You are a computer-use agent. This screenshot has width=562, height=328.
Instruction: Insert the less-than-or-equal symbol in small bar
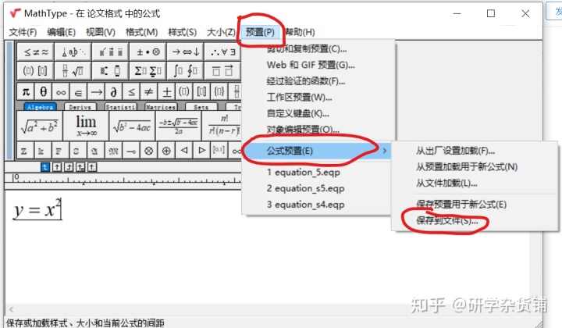tap(131, 92)
